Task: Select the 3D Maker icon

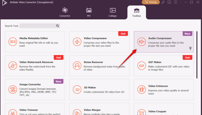Action: pyautogui.click(x=77, y=89)
